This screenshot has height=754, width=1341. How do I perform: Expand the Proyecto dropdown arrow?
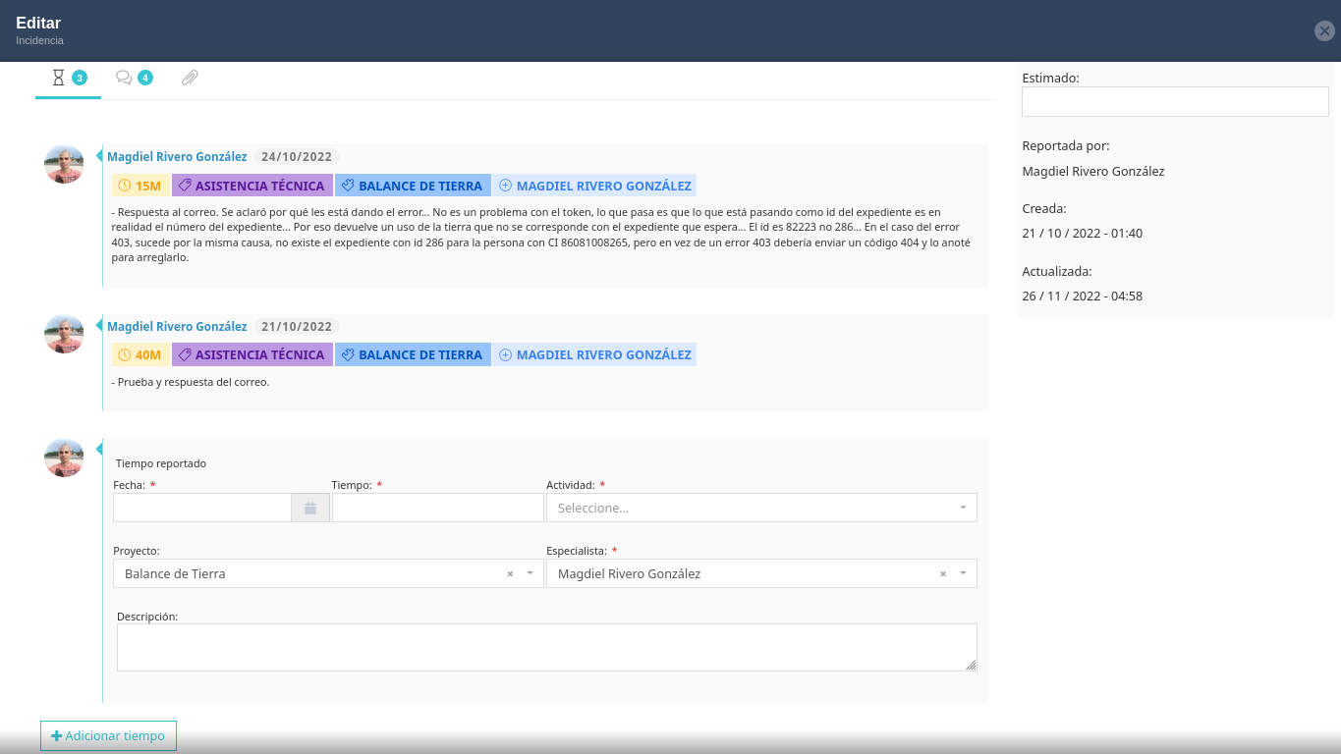click(530, 573)
